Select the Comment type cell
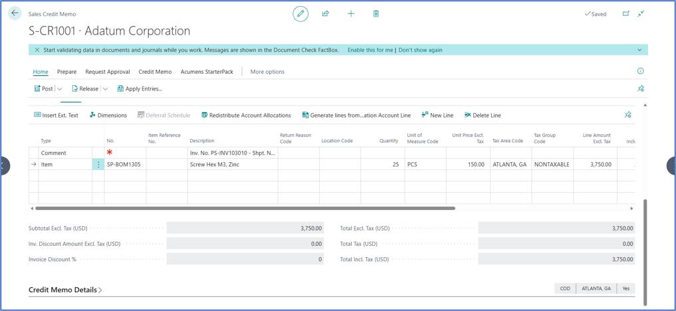676x311 pixels. 65,153
